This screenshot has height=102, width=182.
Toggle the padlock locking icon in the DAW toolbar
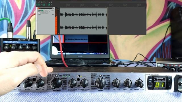point(51,5)
